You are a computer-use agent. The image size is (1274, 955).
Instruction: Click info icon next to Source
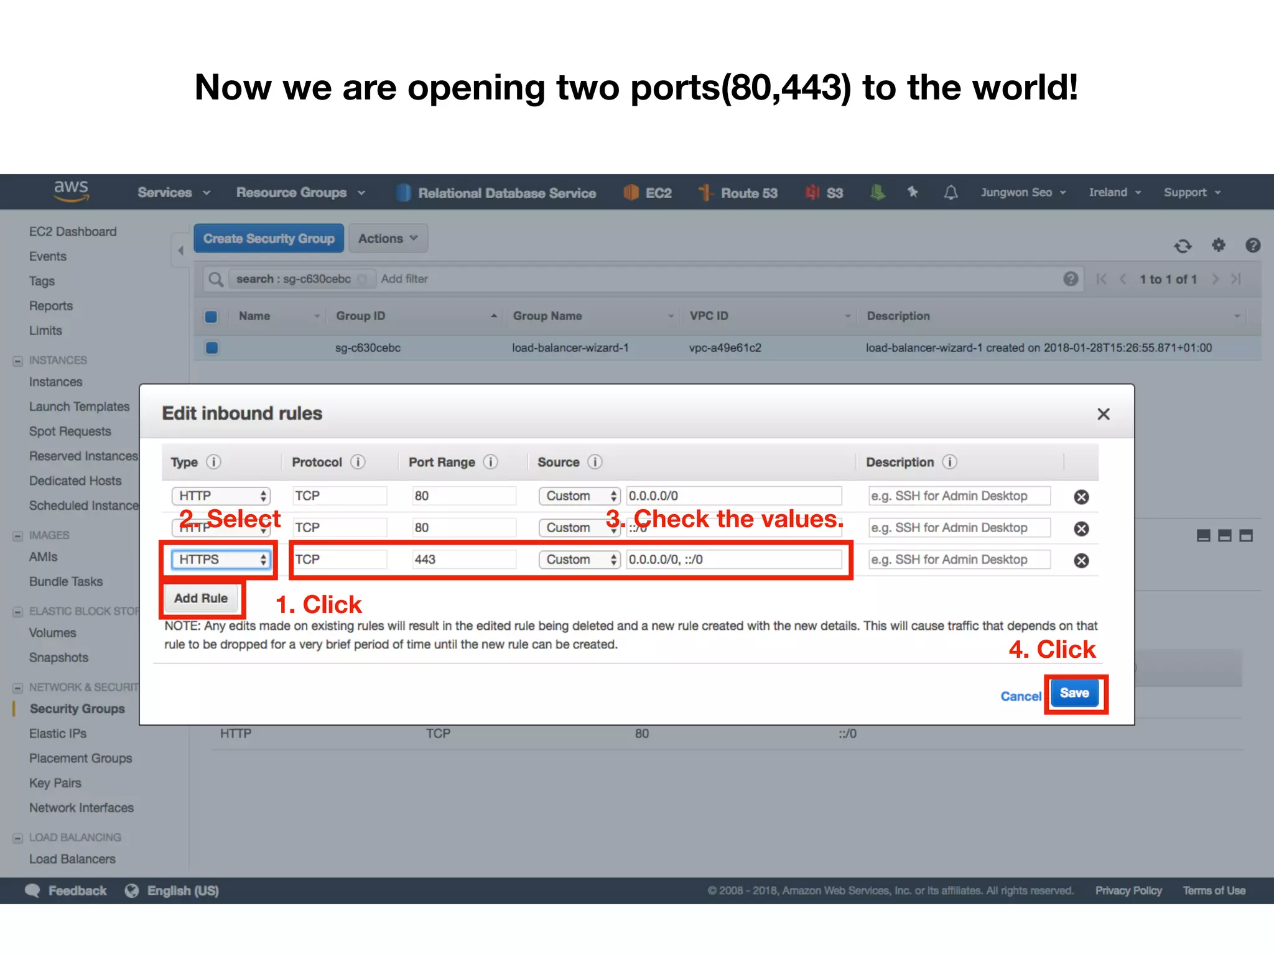(x=595, y=462)
